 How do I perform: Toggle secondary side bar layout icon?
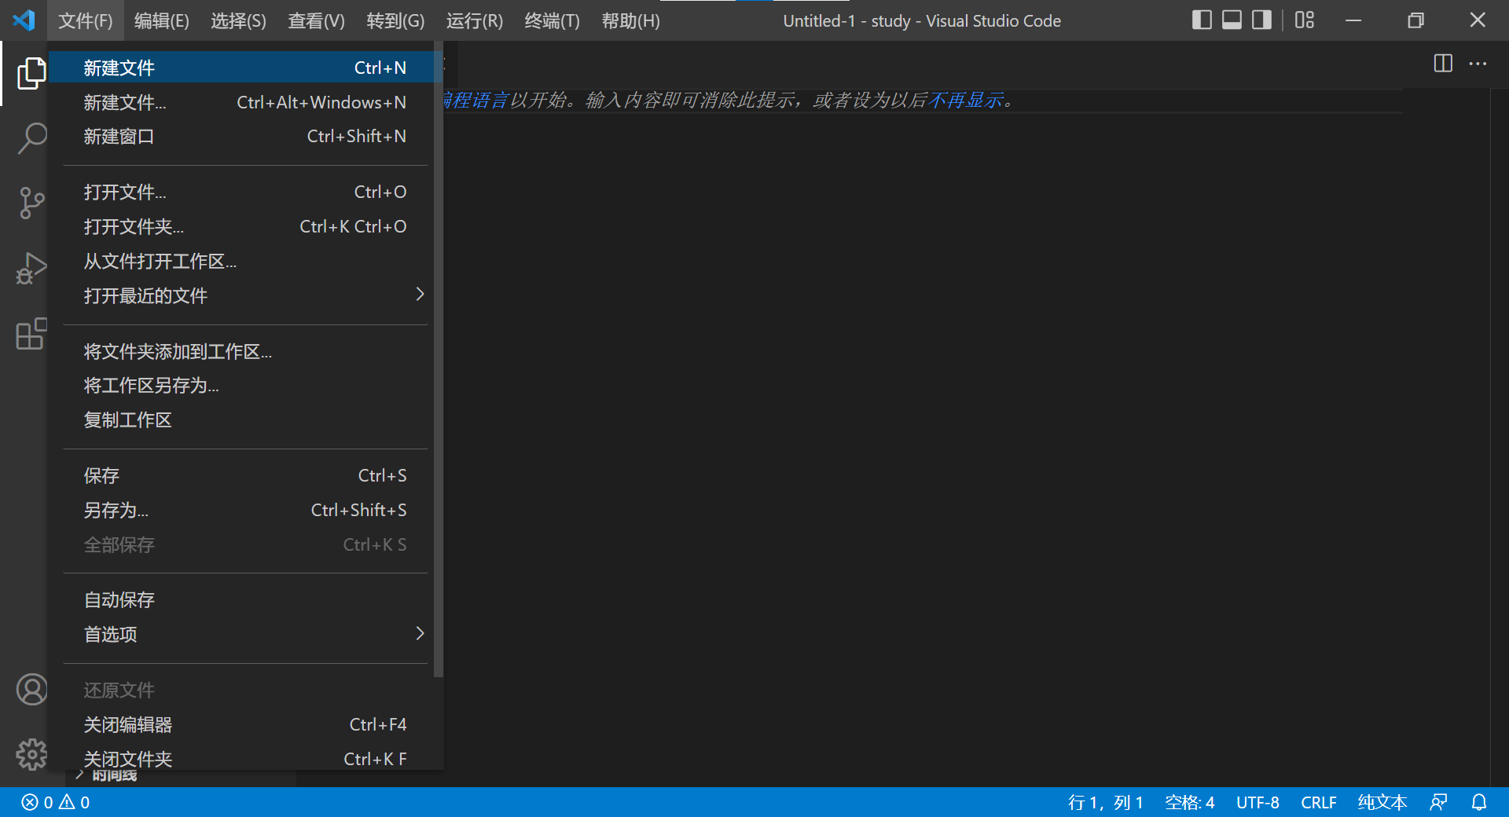tap(1261, 20)
